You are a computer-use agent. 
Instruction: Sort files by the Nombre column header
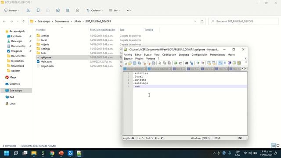(x=41, y=30)
